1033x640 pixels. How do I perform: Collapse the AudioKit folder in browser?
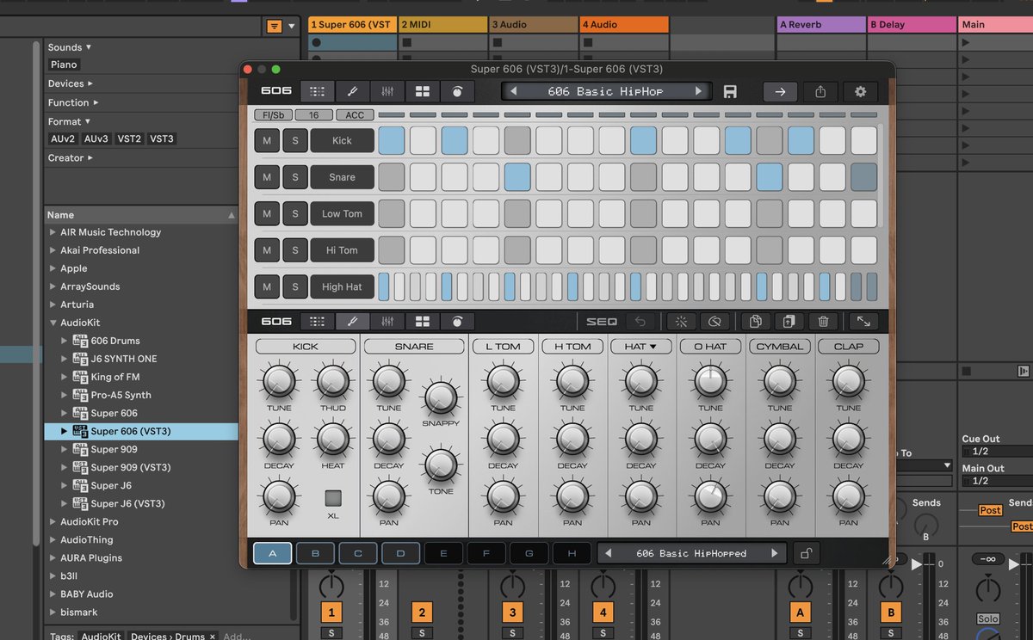[53, 323]
